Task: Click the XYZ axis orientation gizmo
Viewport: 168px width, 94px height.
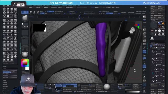Action: [x=137, y=26]
